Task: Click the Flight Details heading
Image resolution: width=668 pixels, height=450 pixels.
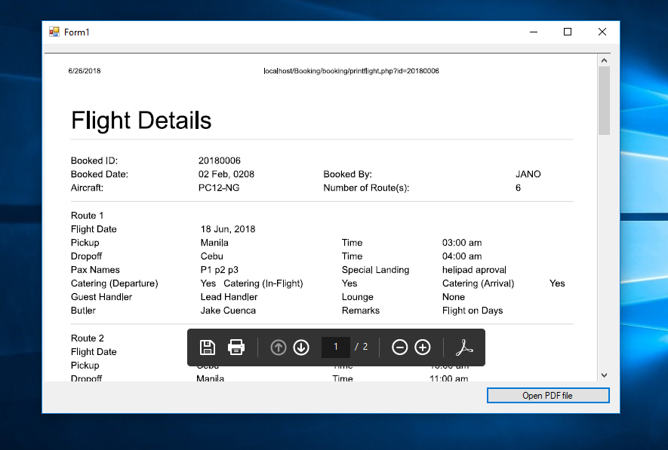Action: pos(140,120)
